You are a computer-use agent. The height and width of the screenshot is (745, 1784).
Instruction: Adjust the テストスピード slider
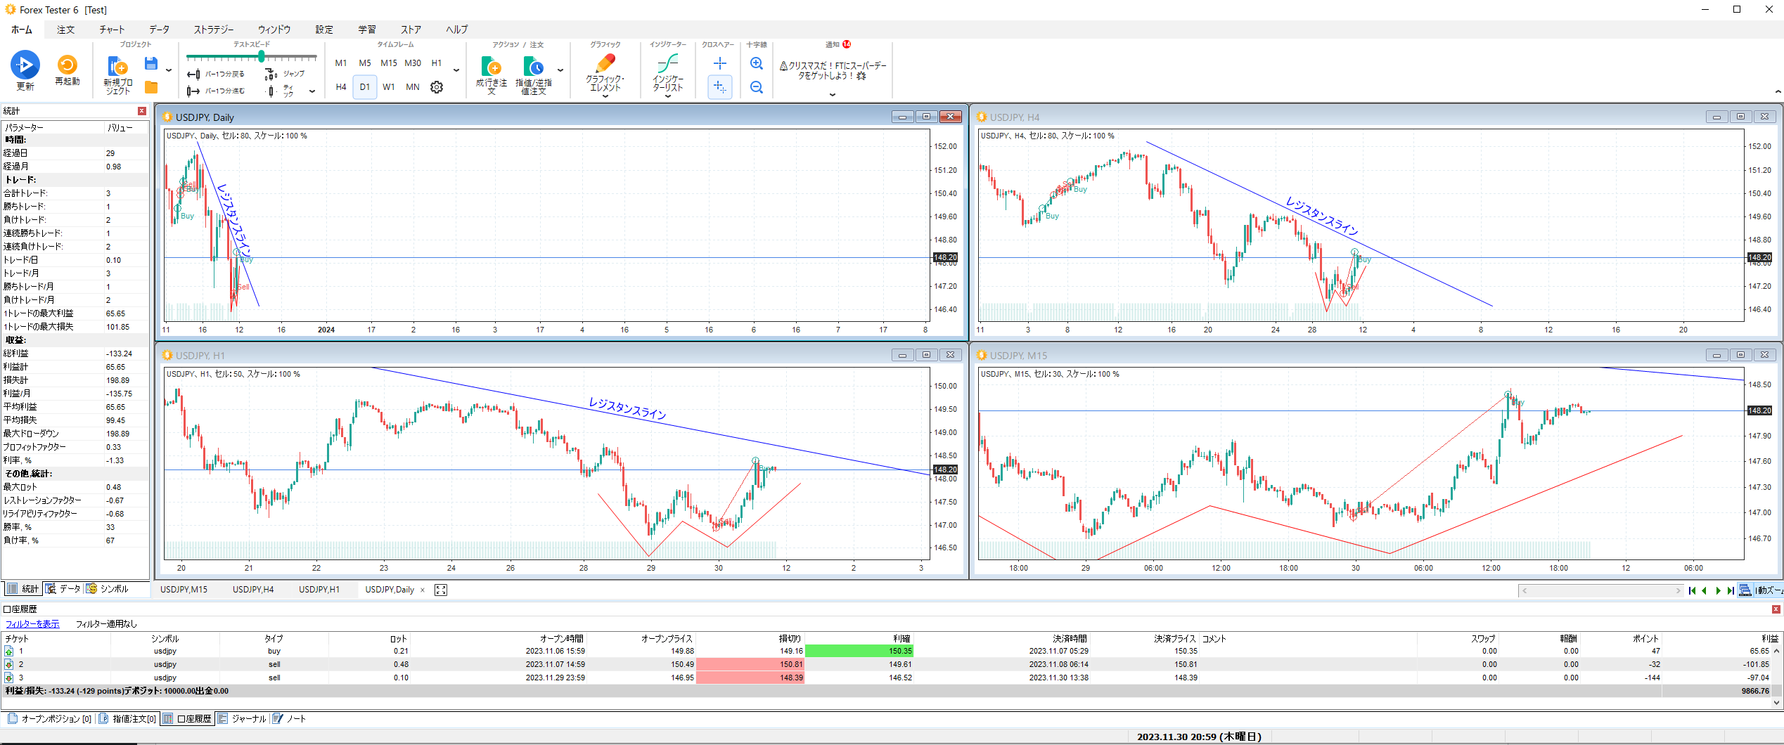point(262,58)
